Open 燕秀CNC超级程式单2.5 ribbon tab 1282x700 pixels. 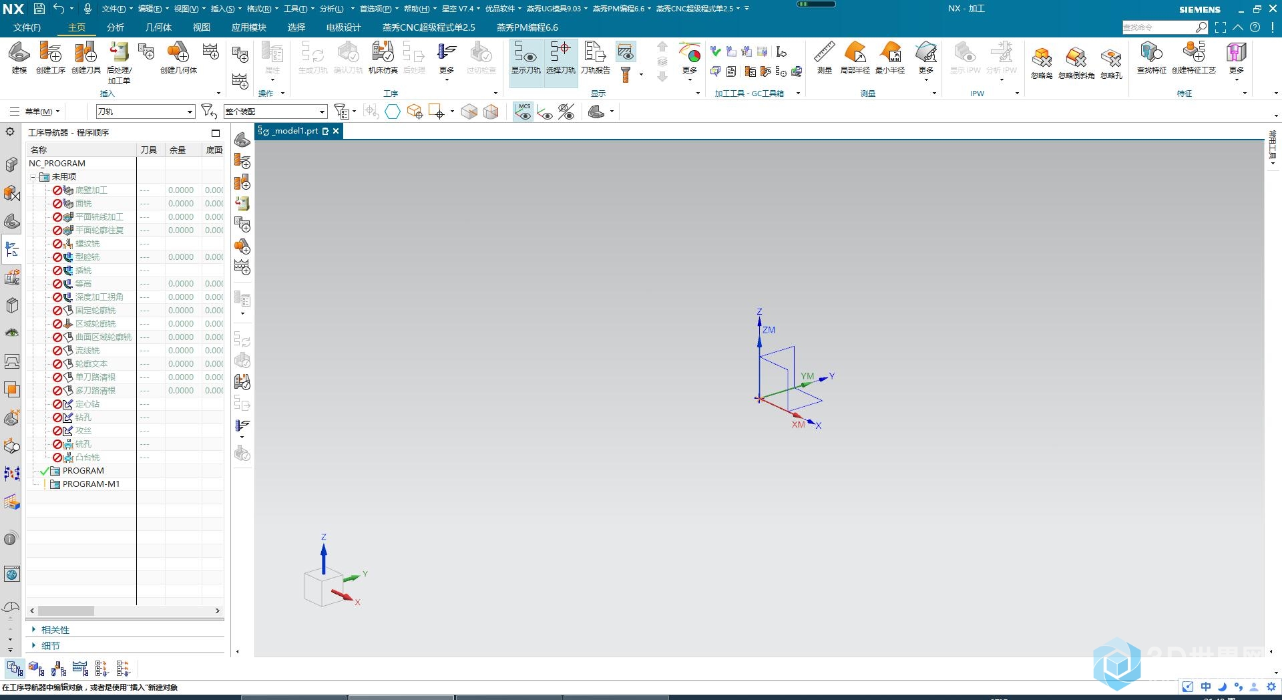tap(429, 27)
